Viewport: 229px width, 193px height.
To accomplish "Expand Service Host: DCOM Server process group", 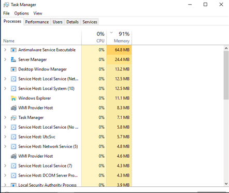I will coord(5,175).
